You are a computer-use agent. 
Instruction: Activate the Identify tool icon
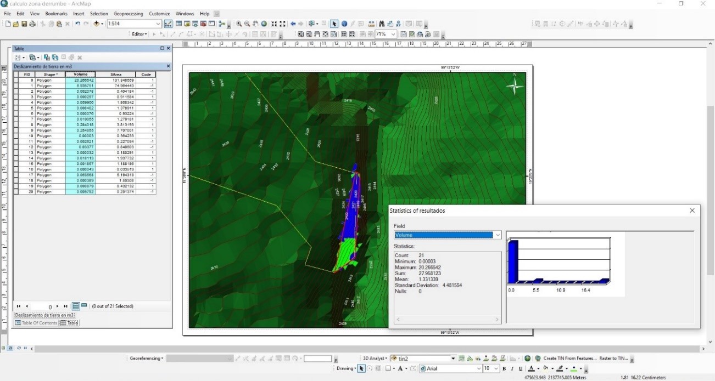point(344,24)
